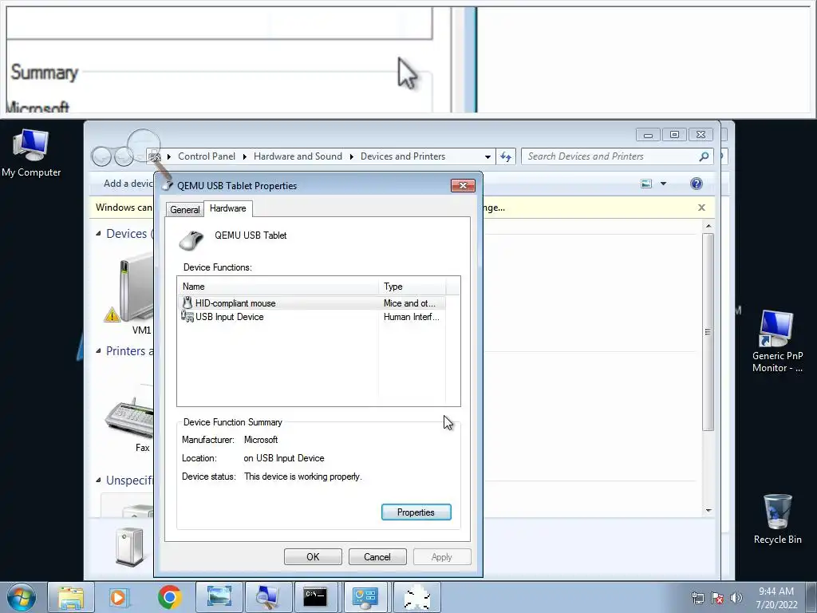Click the change view icon in toolbar
This screenshot has width=817, height=613.
646,184
